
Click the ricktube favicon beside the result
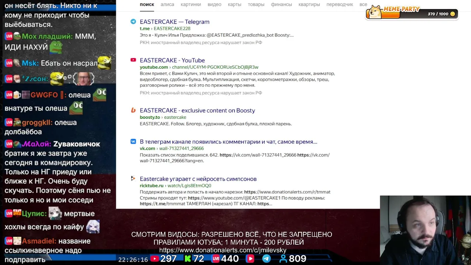(133, 179)
